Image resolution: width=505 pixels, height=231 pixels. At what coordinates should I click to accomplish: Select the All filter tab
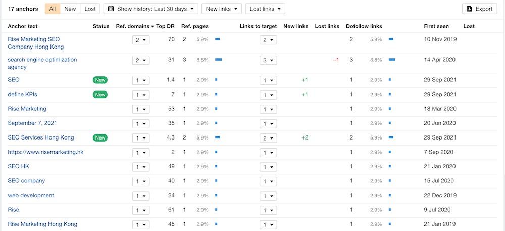click(53, 9)
